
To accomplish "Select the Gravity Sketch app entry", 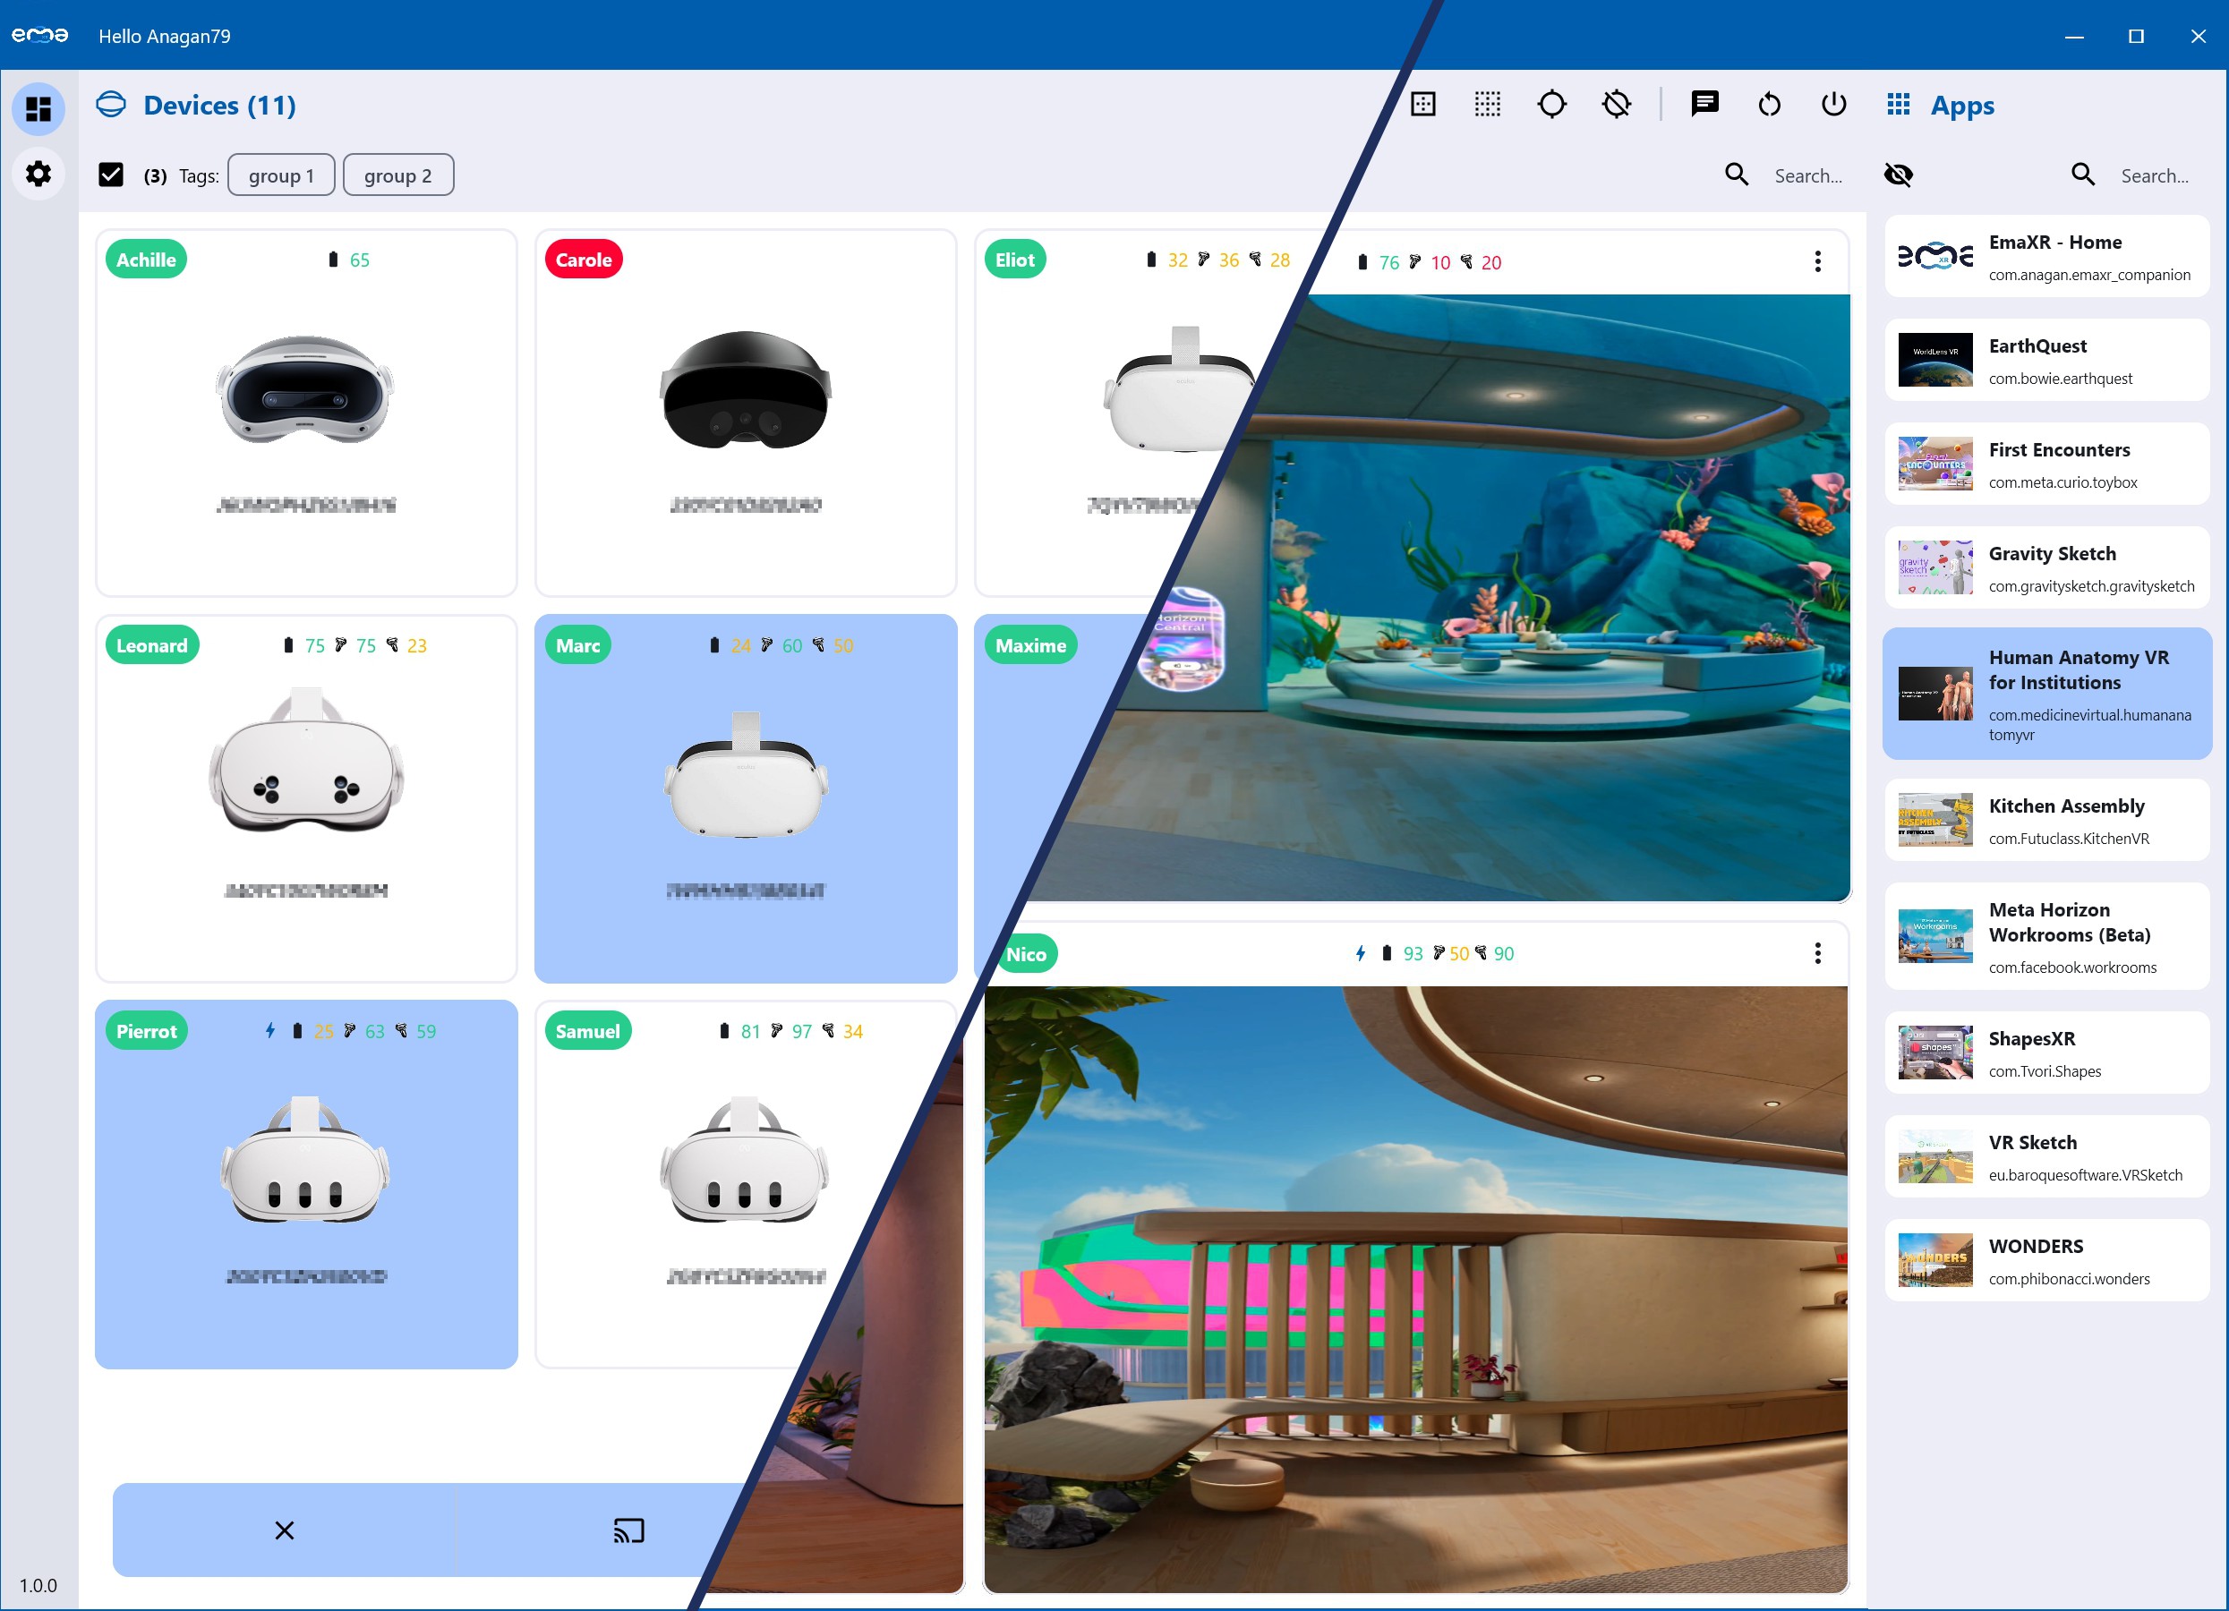I will pos(2046,567).
